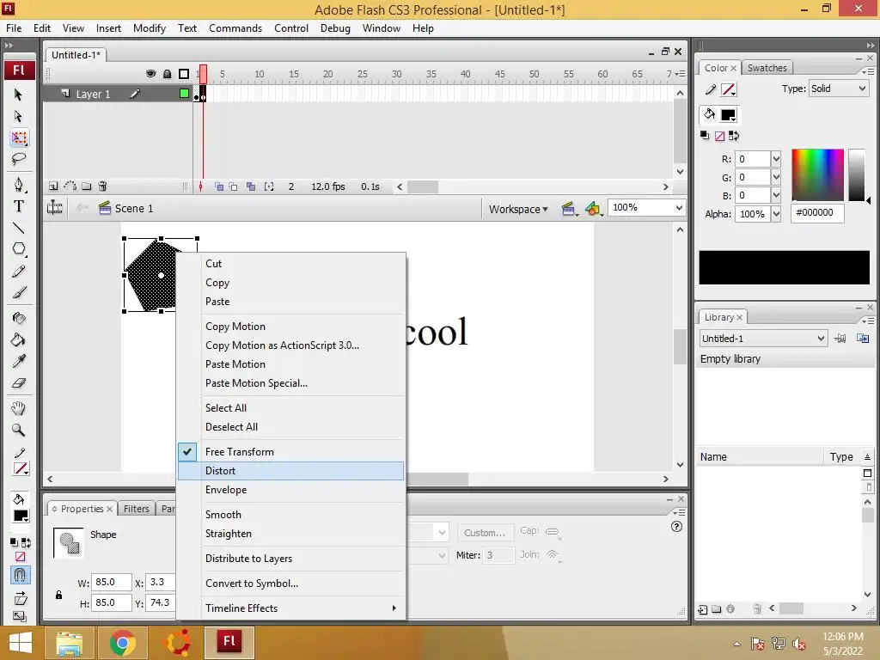Screen dimensions: 880x660
Task: Open Library document dropdown Untitled-1
Action: [x=763, y=339]
